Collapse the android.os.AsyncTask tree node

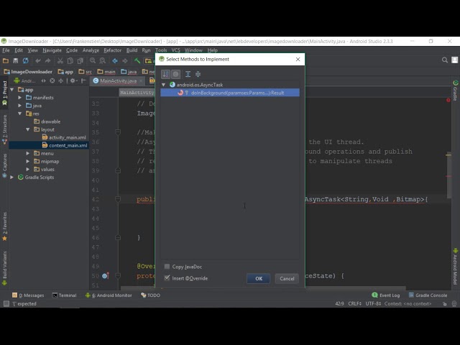pyautogui.click(x=163, y=85)
